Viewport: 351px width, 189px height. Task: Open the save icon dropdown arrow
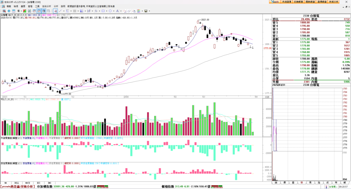[149, 11]
